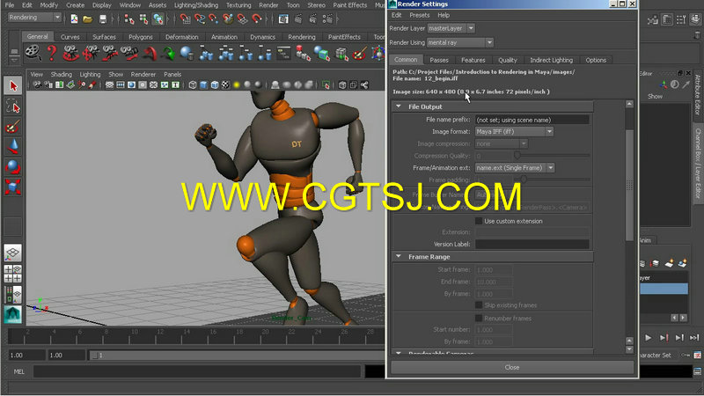The width and height of the screenshot is (704, 396).
Task: Open the Render Layer masterLayer dropdown
Action: [x=451, y=28]
